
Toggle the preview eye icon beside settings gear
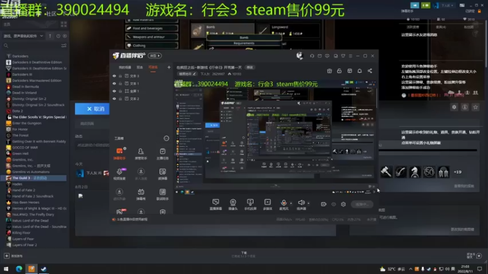point(334,204)
